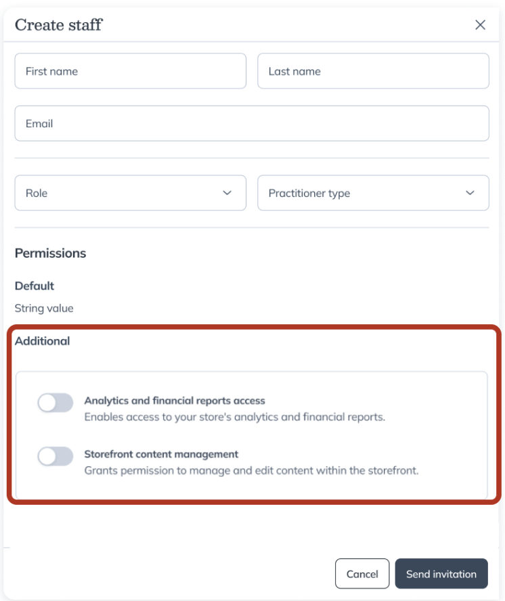The width and height of the screenshot is (505, 601).
Task: Click the Storefront content management label
Action: point(161,454)
